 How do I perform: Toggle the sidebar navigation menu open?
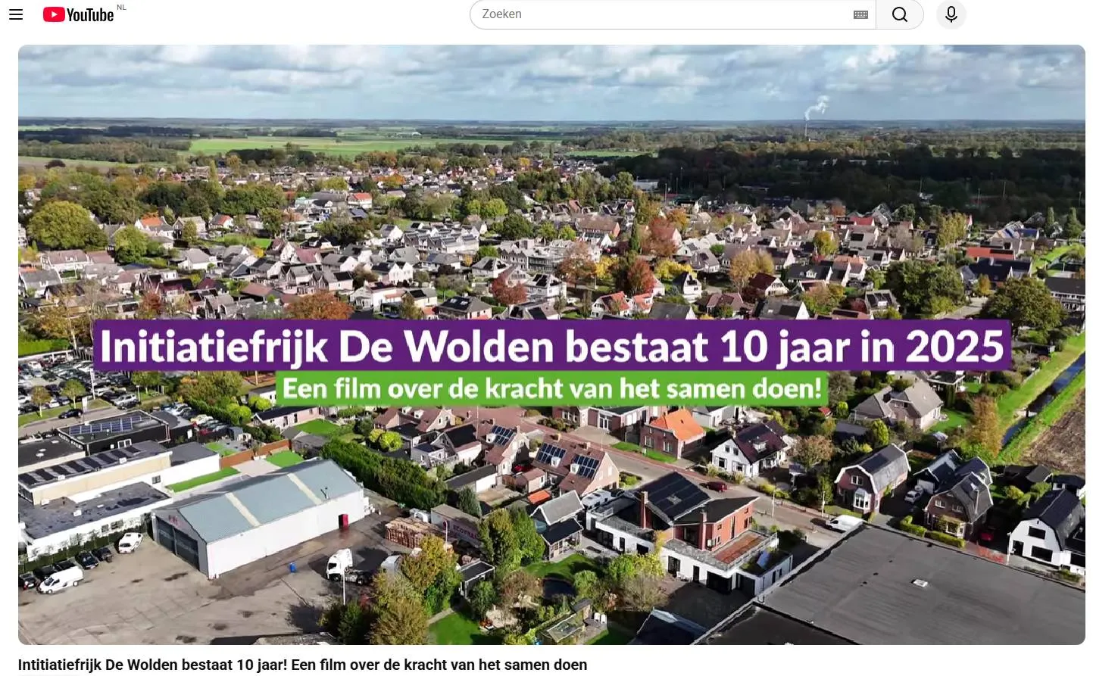(x=16, y=14)
